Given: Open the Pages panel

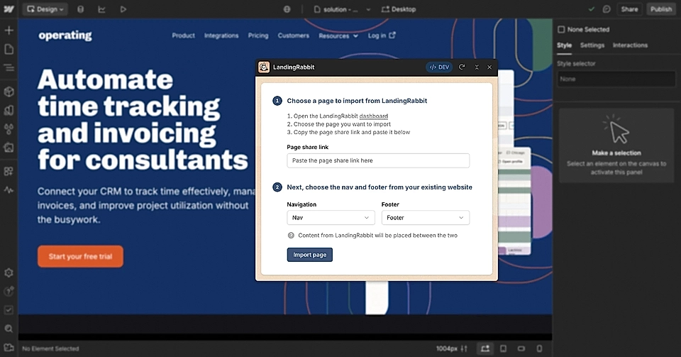Looking at the screenshot, I should tap(9, 49).
